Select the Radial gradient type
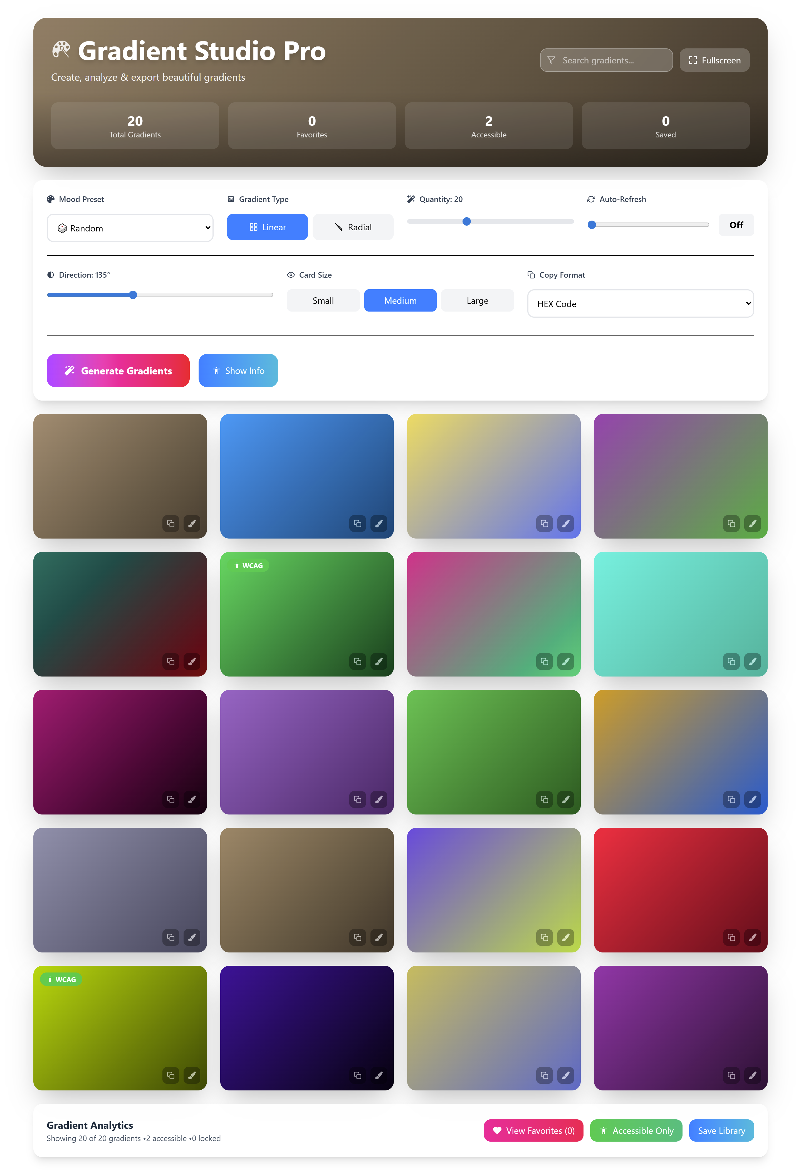The width and height of the screenshot is (801, 1175). pyautogui.click(x=353, y=227)
